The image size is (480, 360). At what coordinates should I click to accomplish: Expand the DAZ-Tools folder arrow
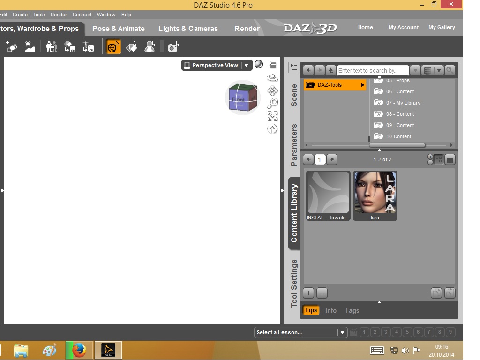(362, 85)
